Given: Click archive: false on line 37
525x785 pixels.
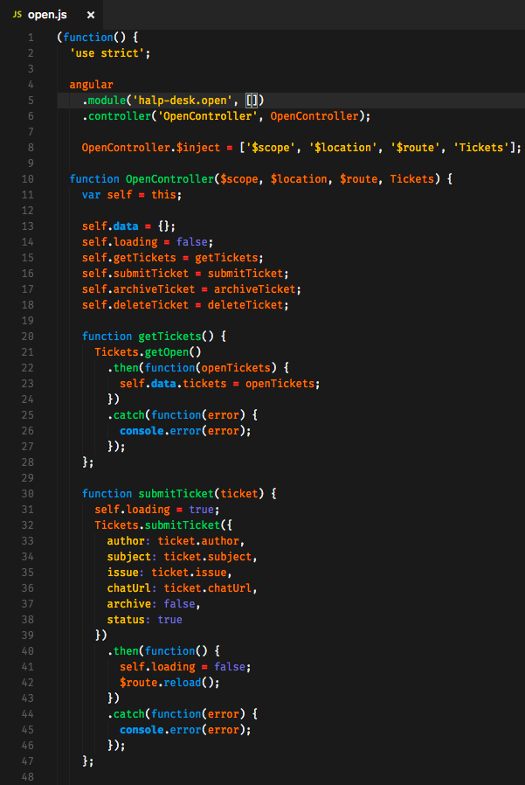Looking at the screenshot, I should [154, 604].
